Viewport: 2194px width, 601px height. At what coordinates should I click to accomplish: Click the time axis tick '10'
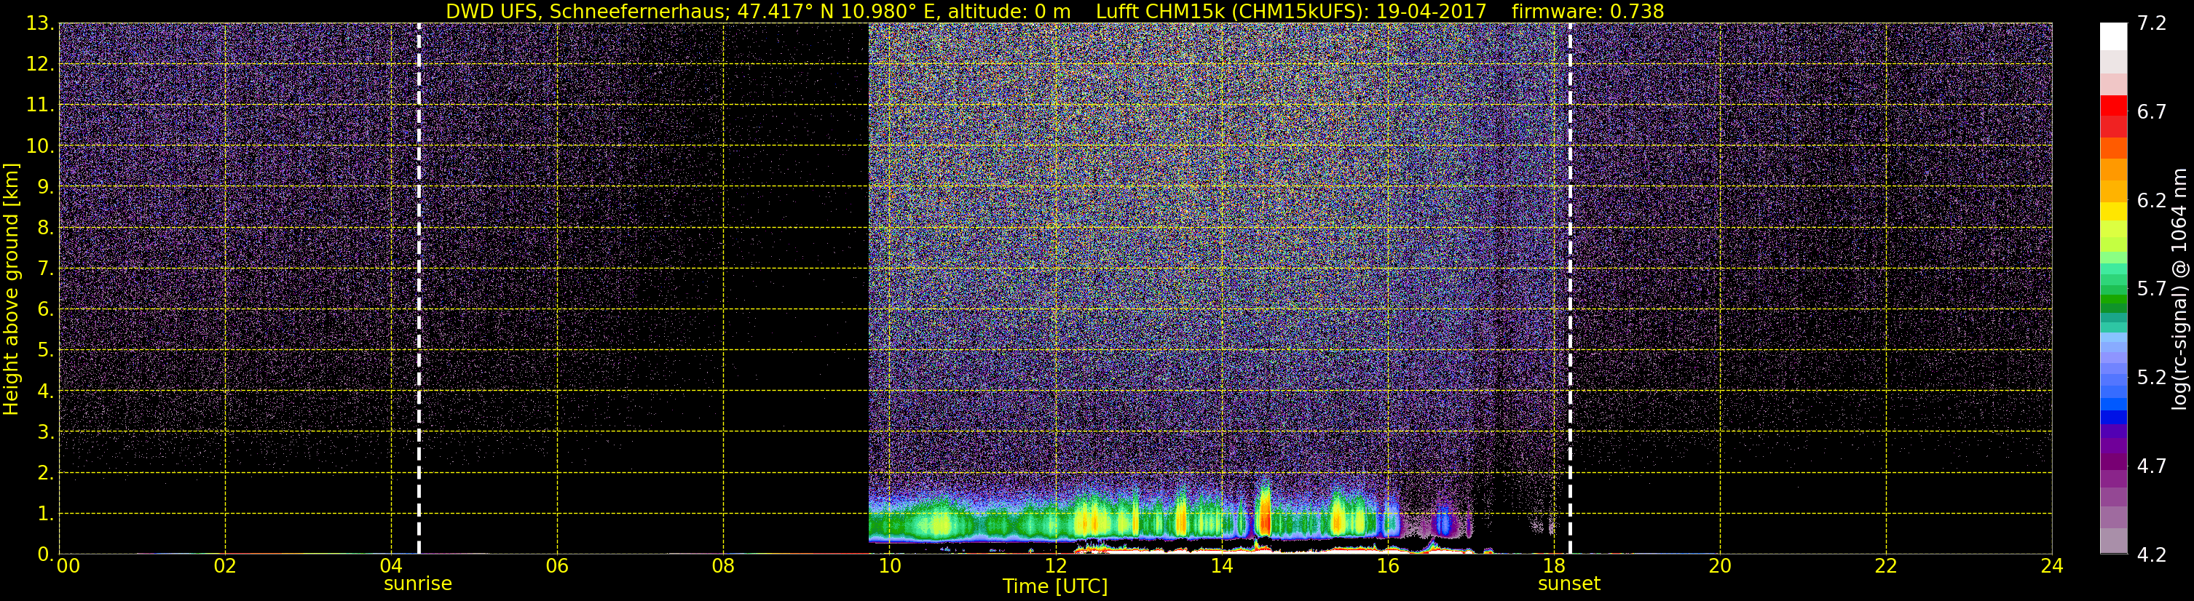[x=889, y=566]
